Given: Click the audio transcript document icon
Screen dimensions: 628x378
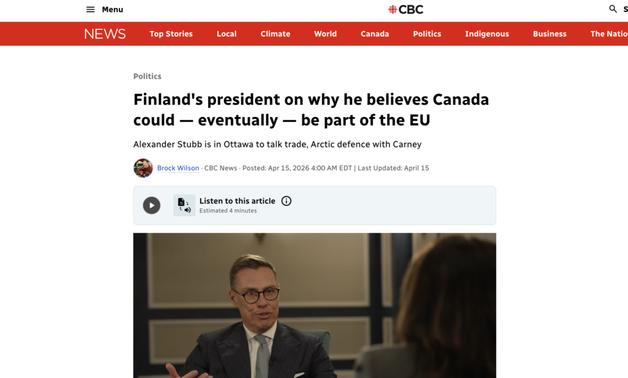Looking at the screenshot, I should [184, 205].
